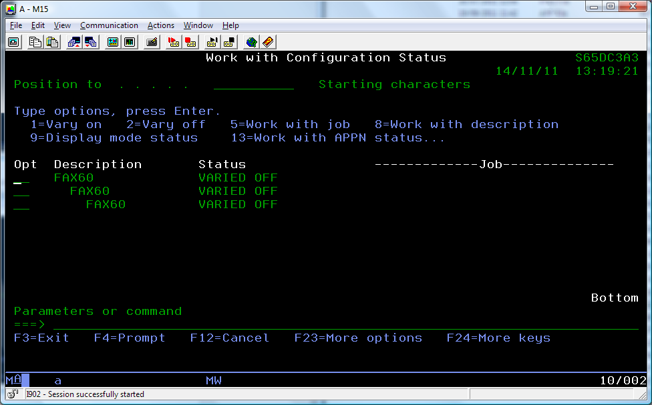The width and height of the screenshot is (652, 405).
Task: Click option text '8=Work with description'
Action: tap(466, 125)
